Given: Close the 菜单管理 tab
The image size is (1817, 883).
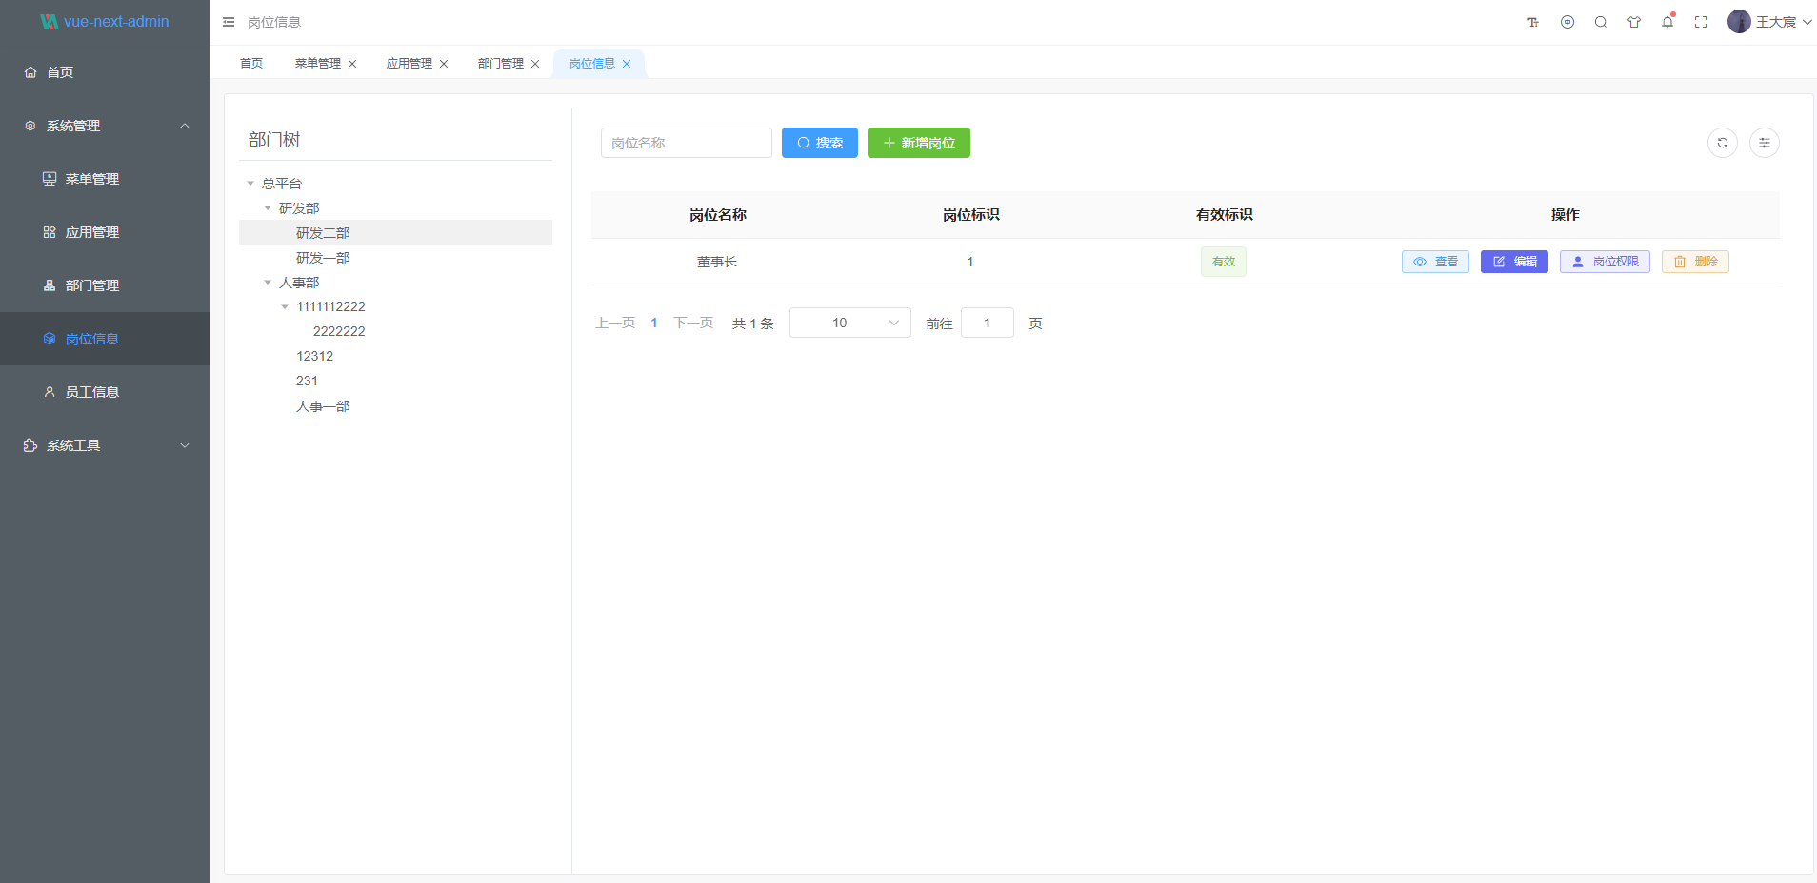Looking at the screenshot, I should (x=352, y=64).
